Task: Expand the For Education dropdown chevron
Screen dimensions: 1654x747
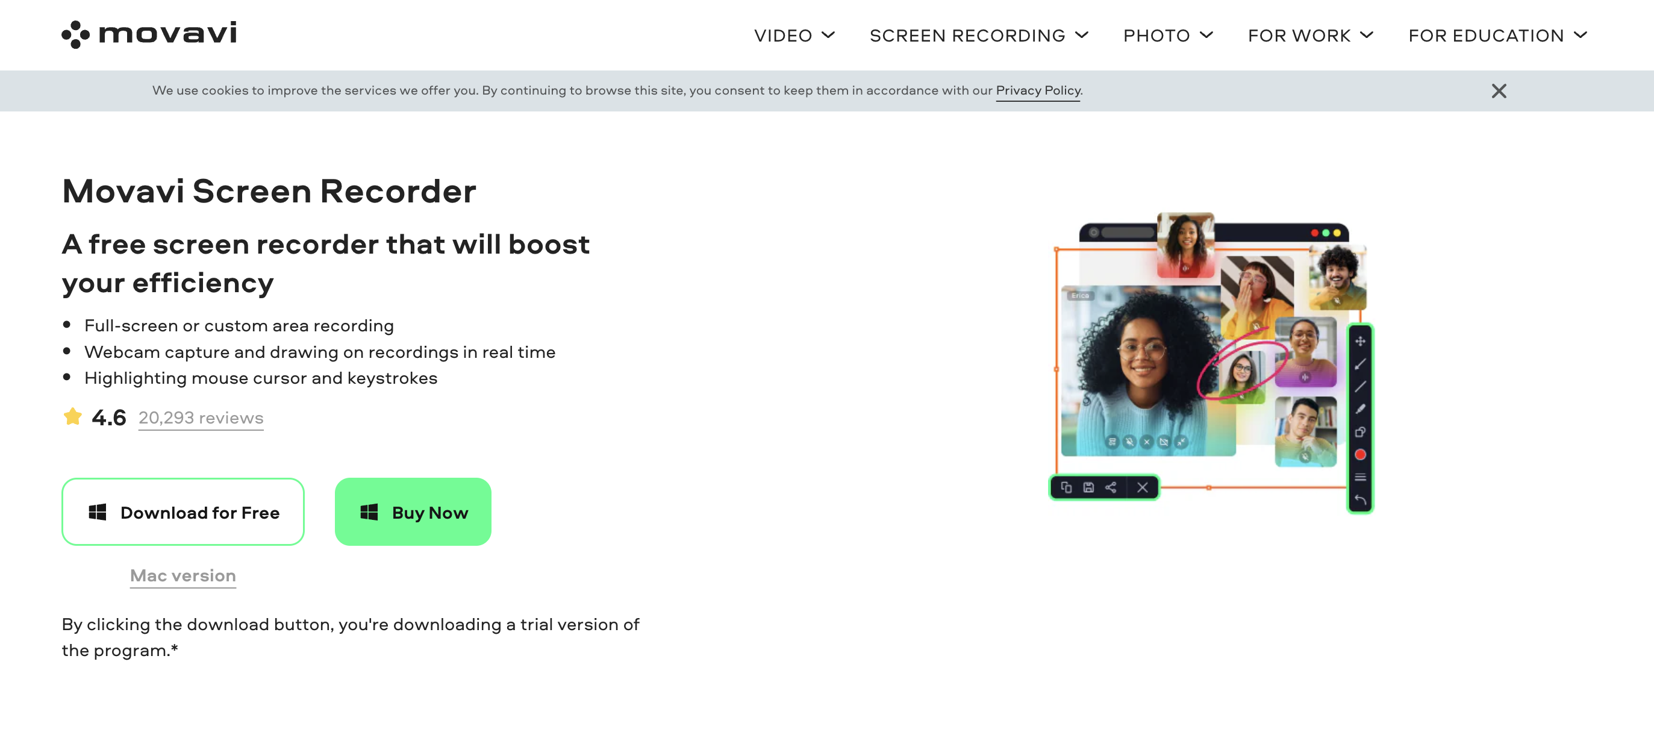Action: tap(1581, 35)
